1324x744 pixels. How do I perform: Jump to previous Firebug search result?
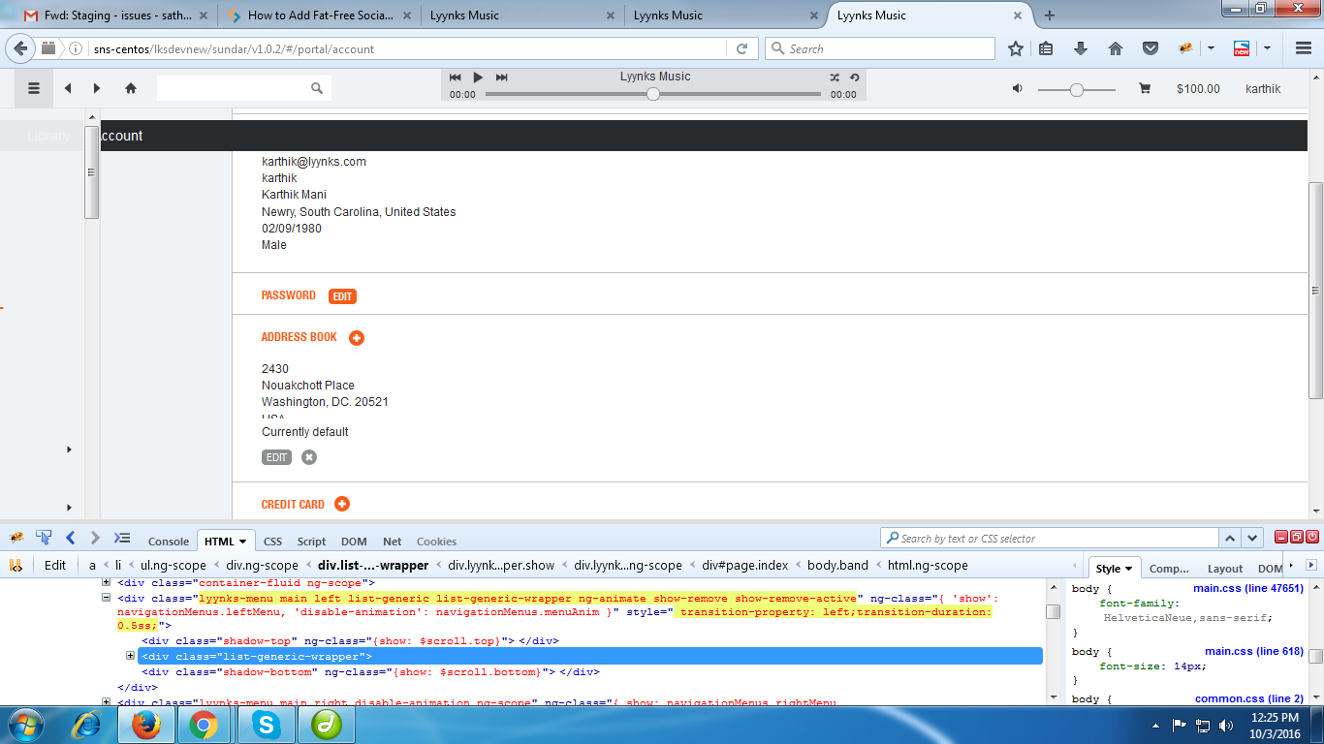point(1230,538)
